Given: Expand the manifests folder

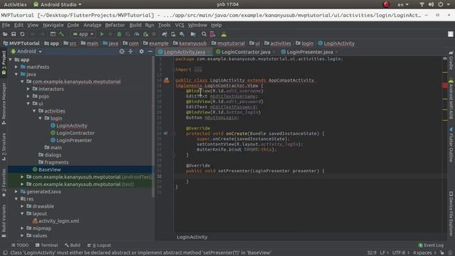Looking at the screenshot, I should tap(16, 67).
